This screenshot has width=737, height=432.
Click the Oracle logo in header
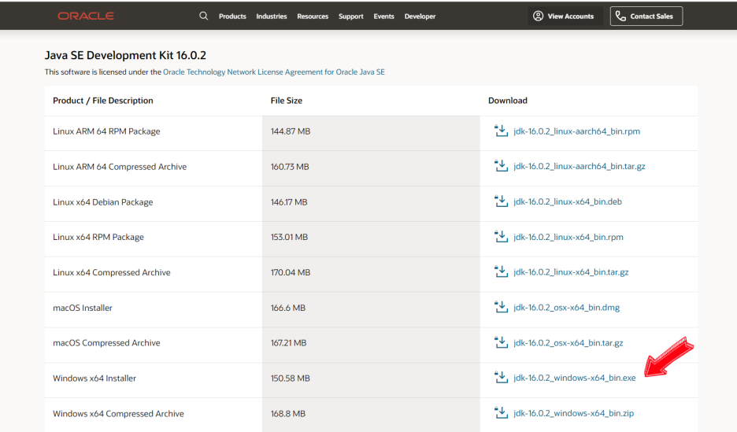(86, 16)
